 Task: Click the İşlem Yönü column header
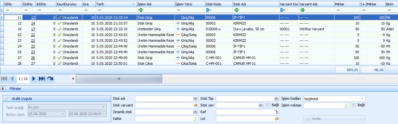[190, 4]
